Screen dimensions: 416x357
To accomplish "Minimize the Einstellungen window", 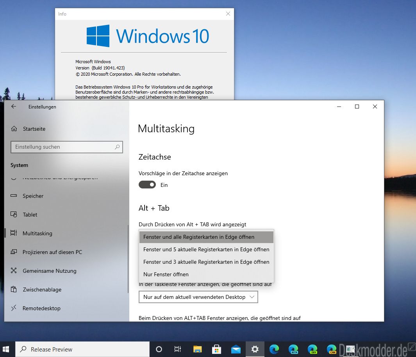I will coord(339,107).
